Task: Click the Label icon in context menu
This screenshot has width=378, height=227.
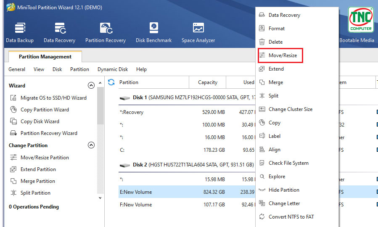Action: pos(262,136)
